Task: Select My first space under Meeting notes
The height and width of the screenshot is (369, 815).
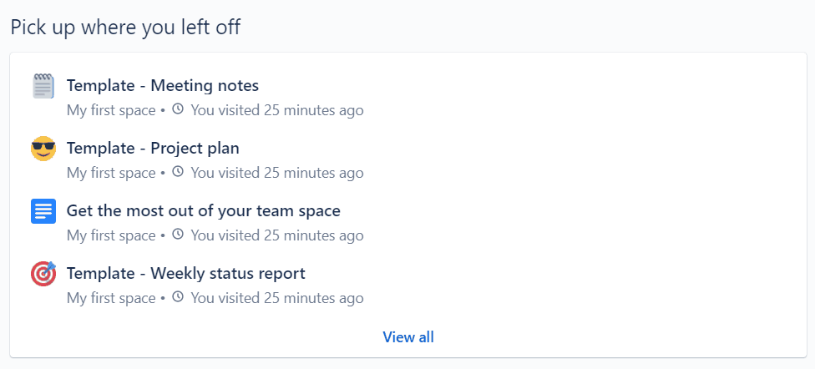Action: (x=111, y=110)
